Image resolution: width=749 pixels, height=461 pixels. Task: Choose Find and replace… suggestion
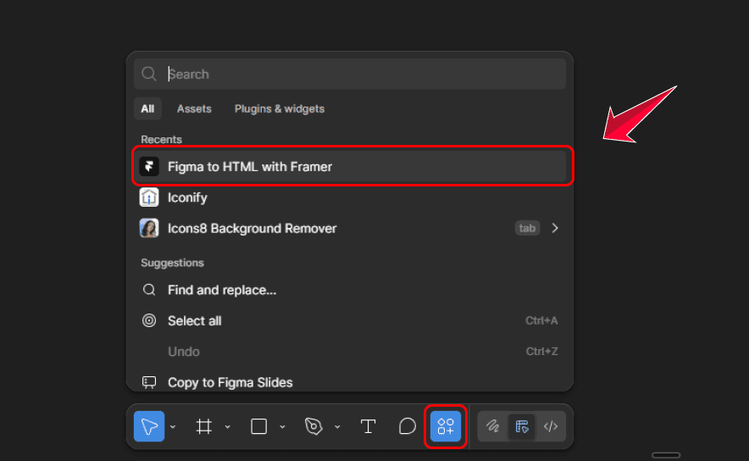(x=350, y=290)
